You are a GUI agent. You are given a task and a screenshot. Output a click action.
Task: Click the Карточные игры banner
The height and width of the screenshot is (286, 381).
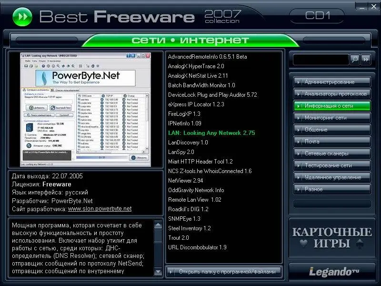(x=332, y=238)
